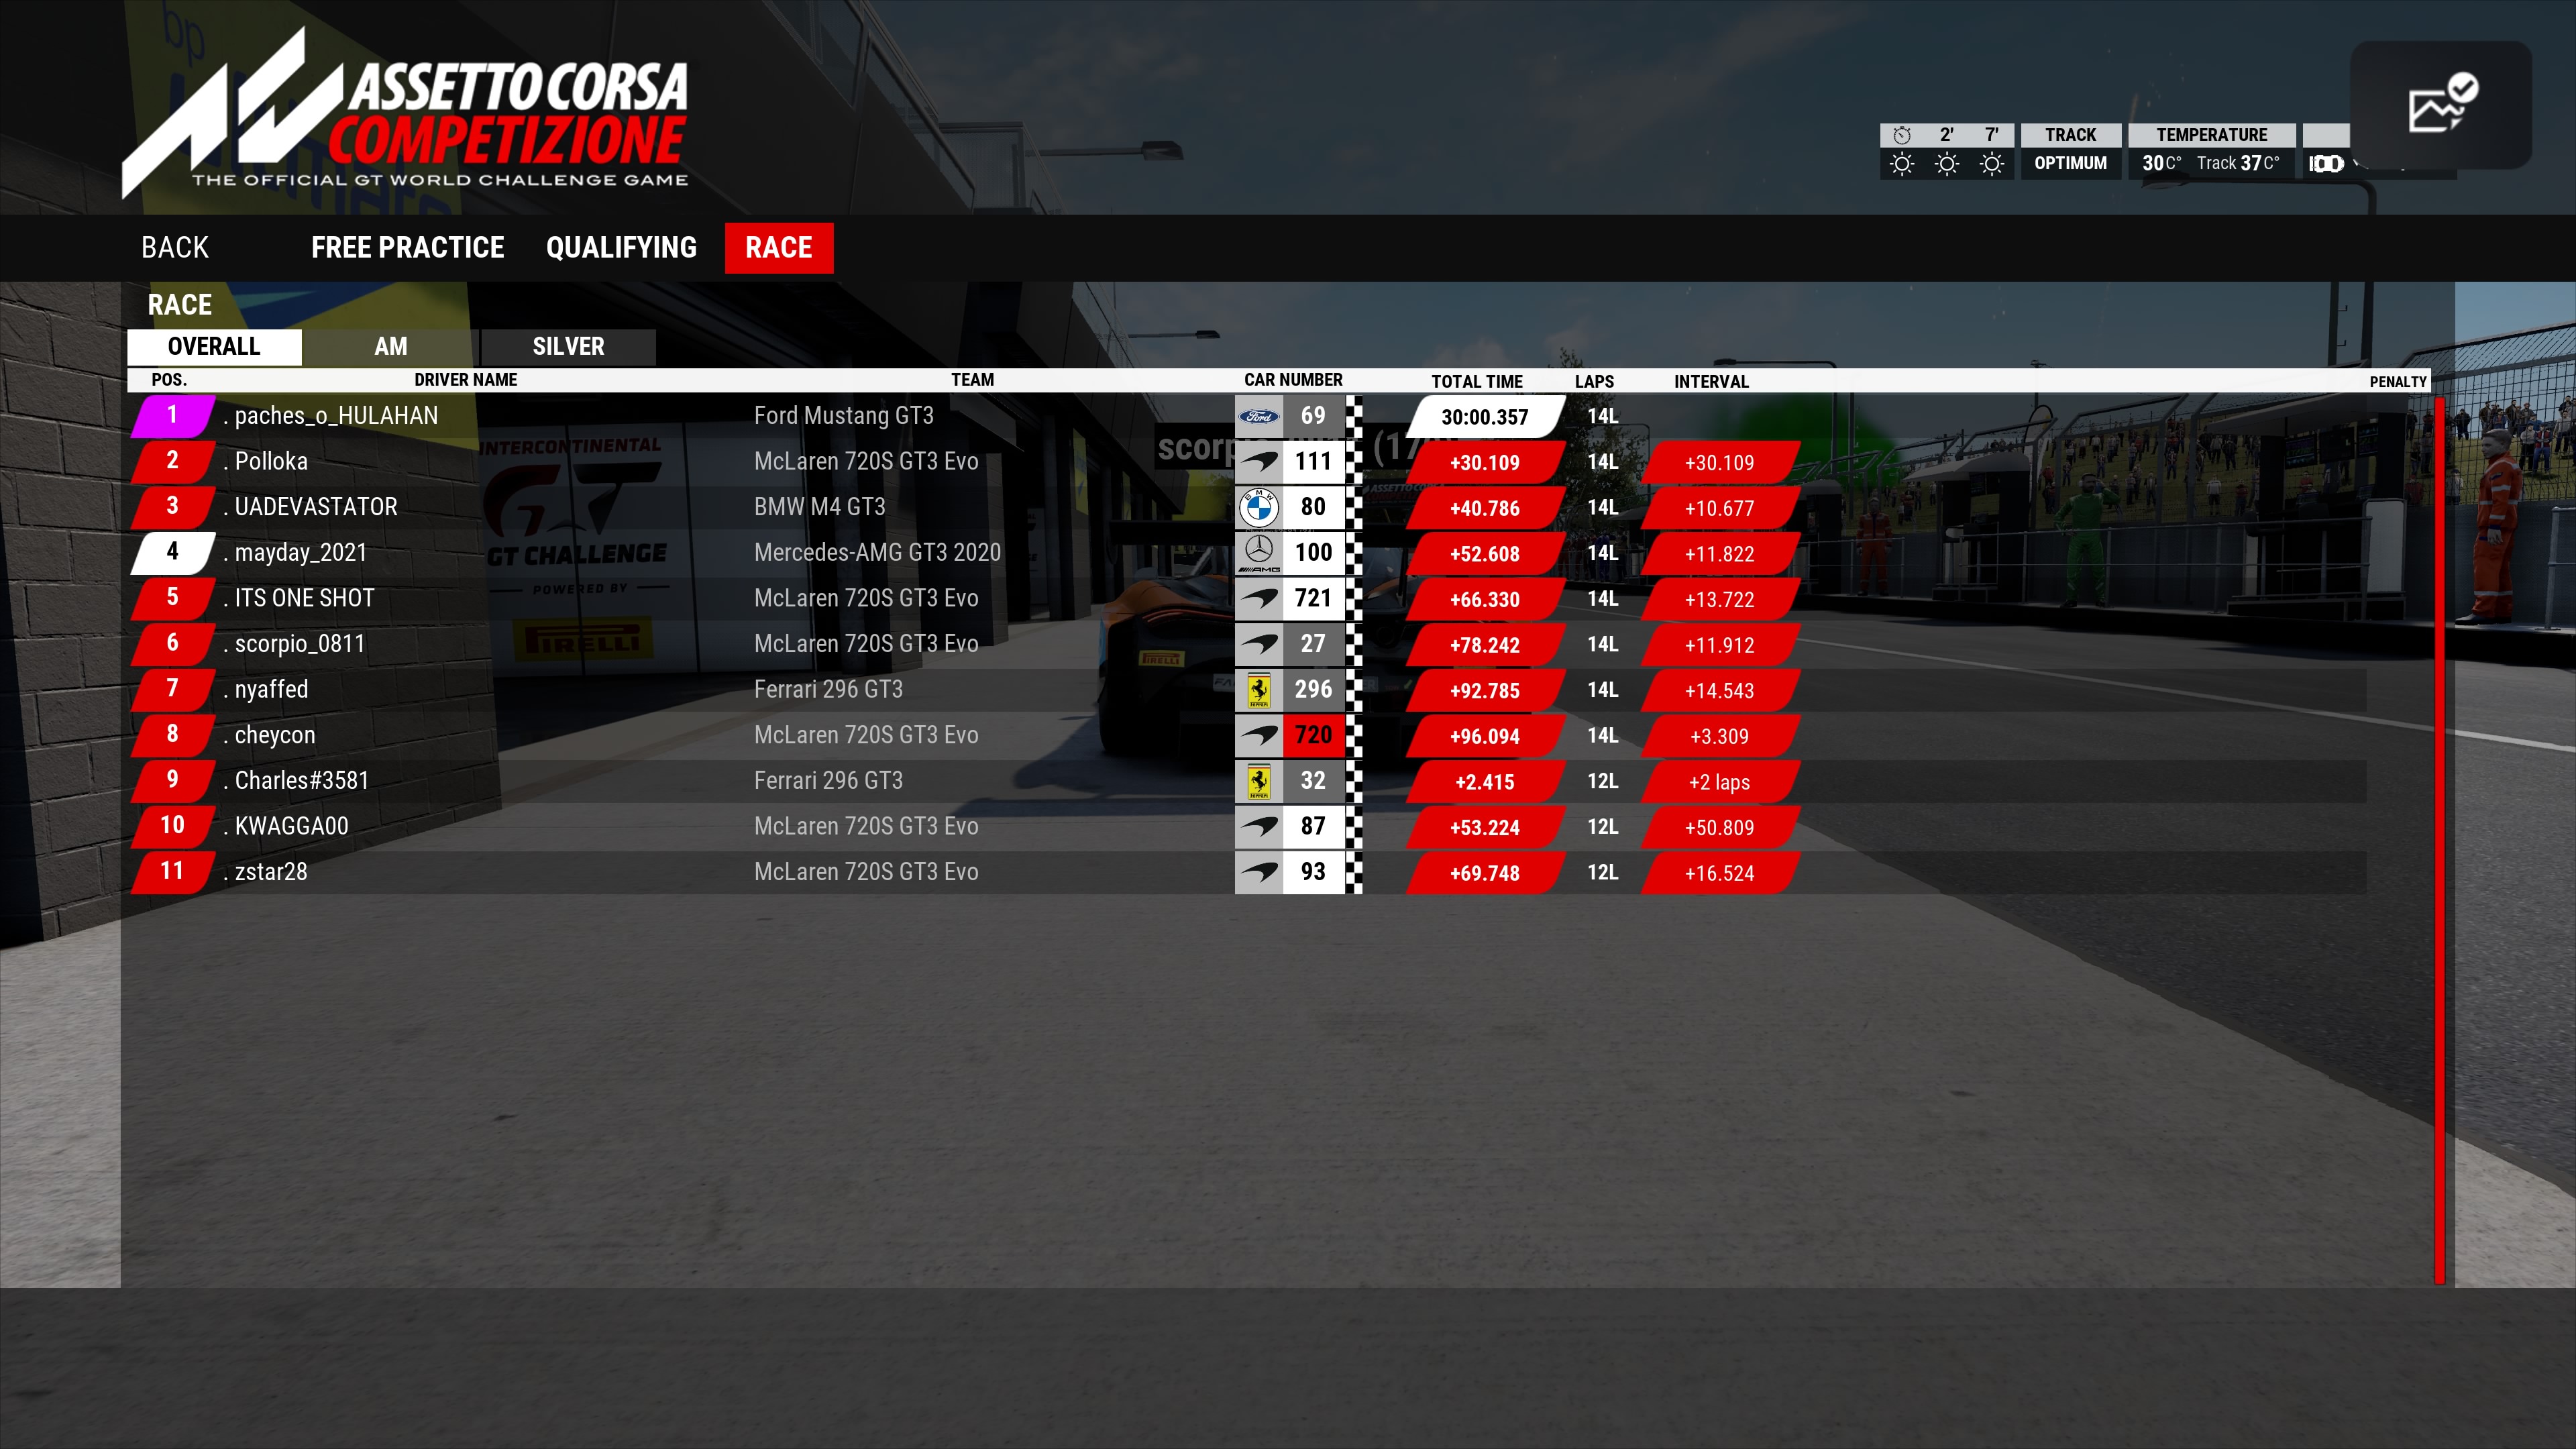2576x1449 pixels.
Task: Click the screenshot saved notification icon
Action: pos(2442,104)
